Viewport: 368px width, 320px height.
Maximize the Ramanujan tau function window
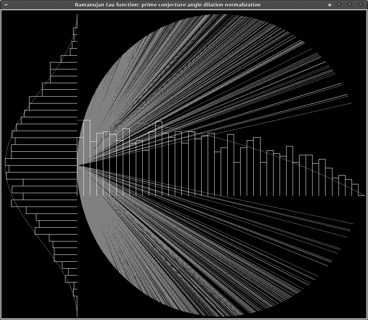click(x=350, y=5)
